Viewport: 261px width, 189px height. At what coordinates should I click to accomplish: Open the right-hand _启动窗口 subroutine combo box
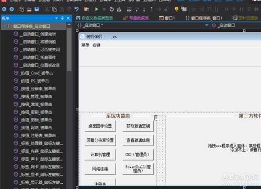pyautogui.click(x=236, y=26)
